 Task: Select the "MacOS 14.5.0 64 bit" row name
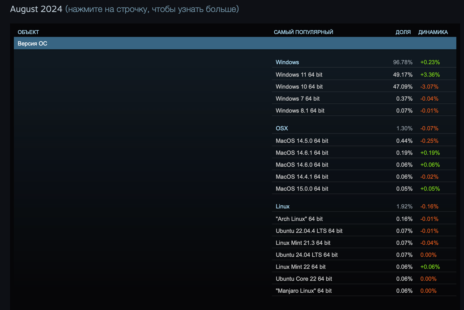point(302,141)
